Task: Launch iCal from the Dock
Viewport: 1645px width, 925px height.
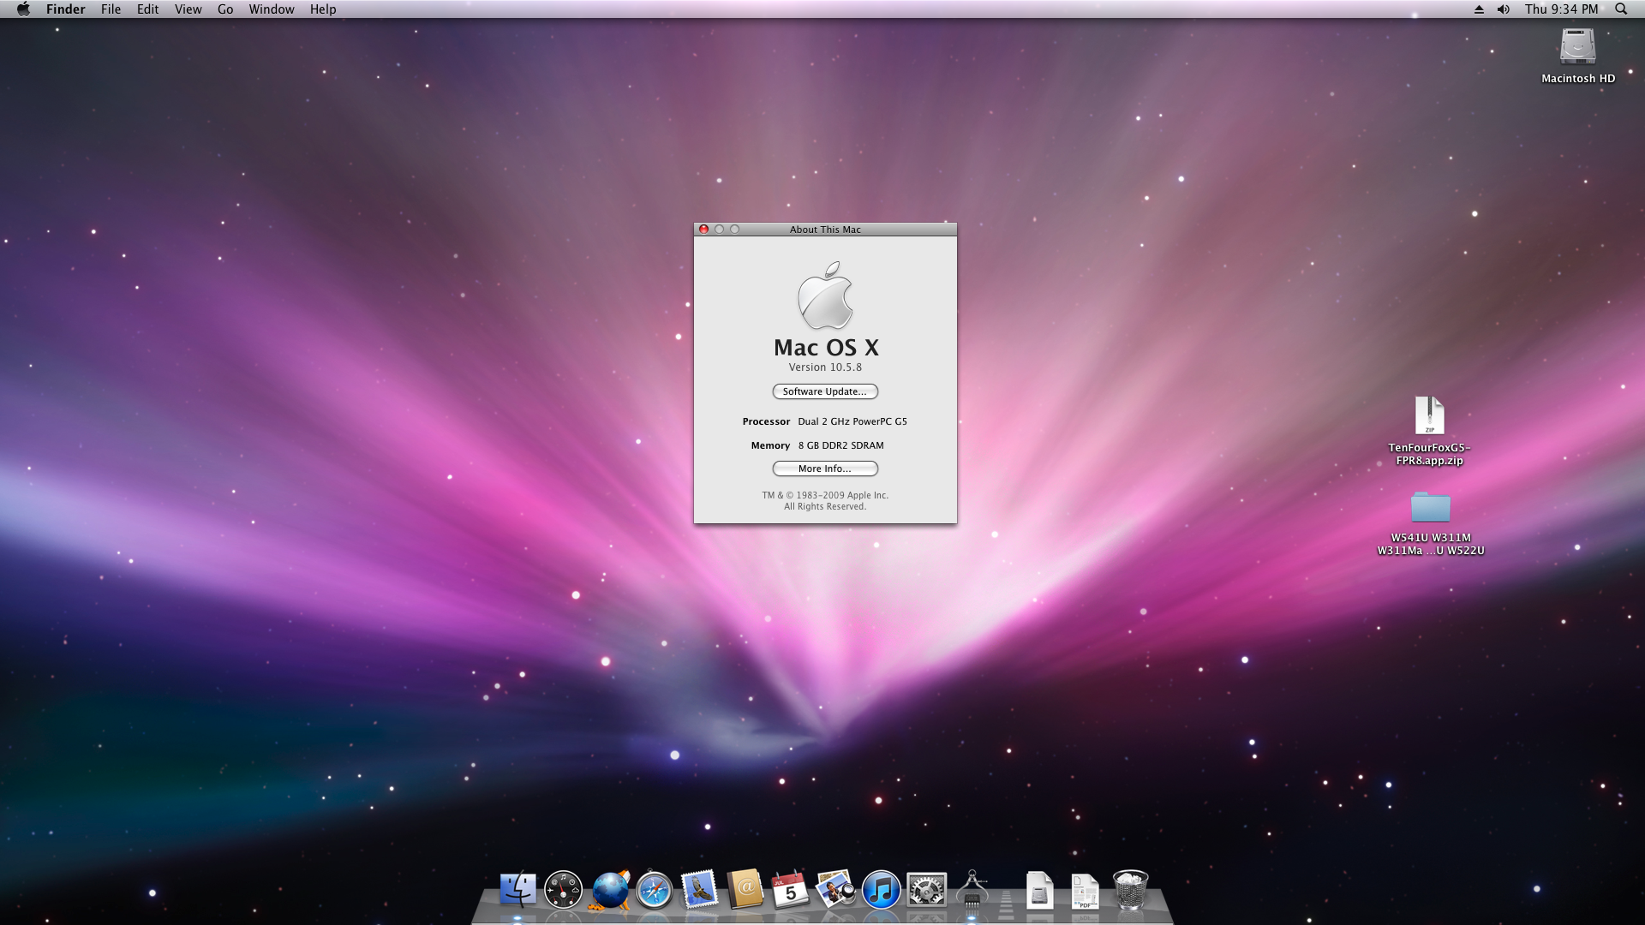Action: (790, 890)
